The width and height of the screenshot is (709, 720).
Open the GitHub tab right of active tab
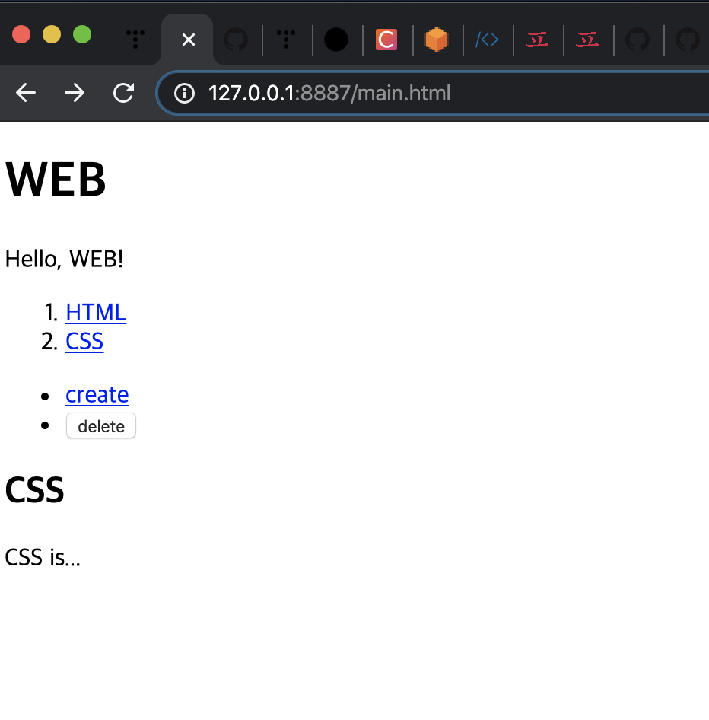point(236,40)
